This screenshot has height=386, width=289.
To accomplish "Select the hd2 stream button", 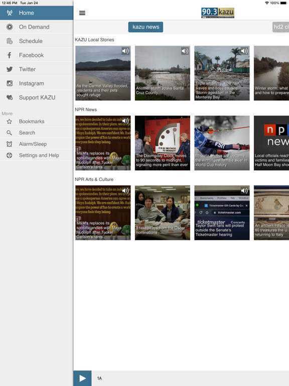I will pos(280,27).
